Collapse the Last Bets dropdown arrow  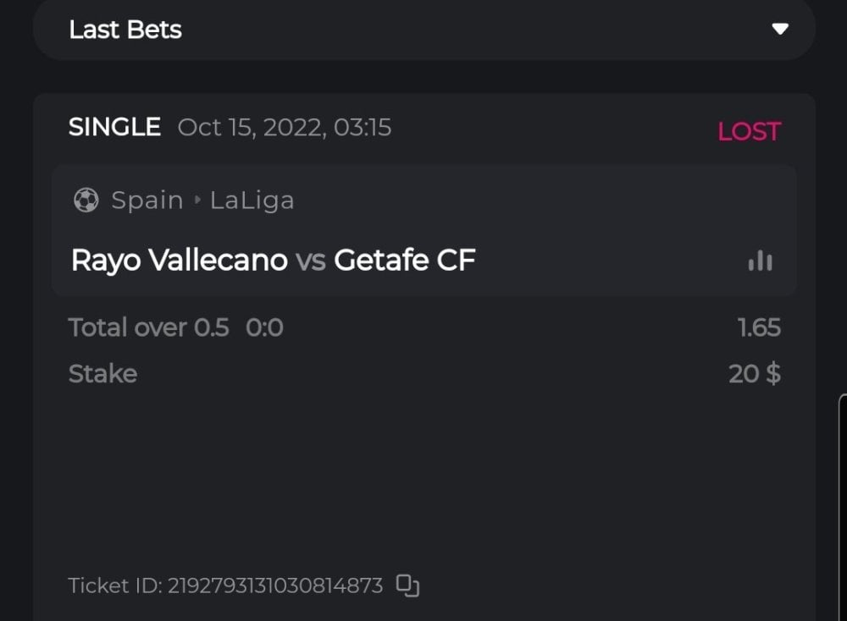pos(780,30)
